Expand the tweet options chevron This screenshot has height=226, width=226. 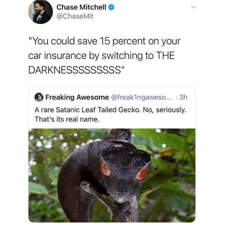(194, 7)
